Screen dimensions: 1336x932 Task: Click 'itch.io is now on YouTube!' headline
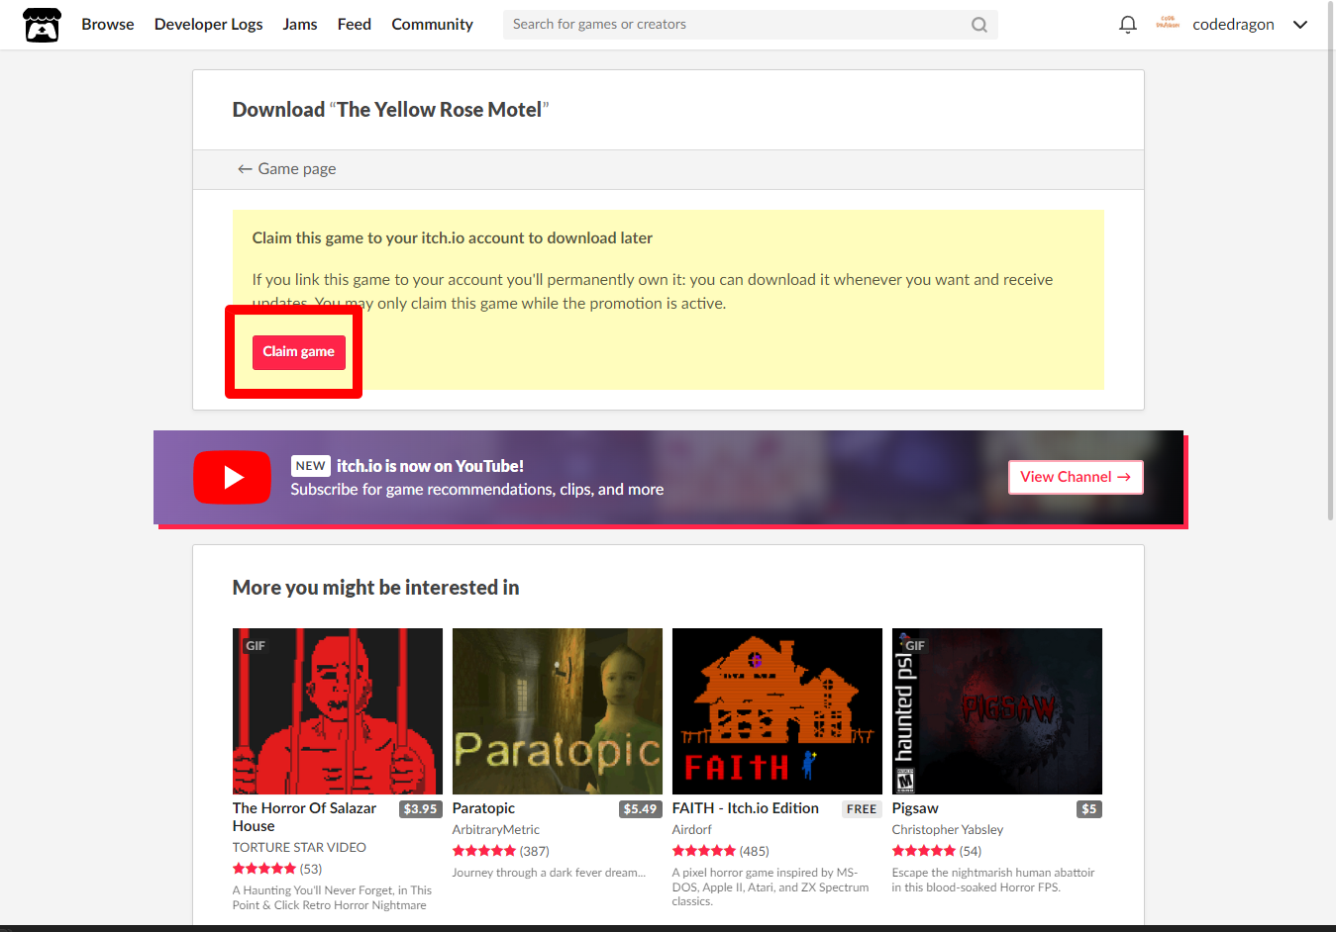[x=430, y=466]
